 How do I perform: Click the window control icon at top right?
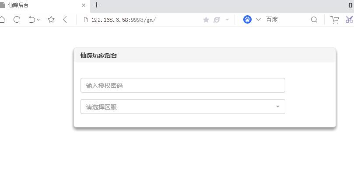pos(350,5)
